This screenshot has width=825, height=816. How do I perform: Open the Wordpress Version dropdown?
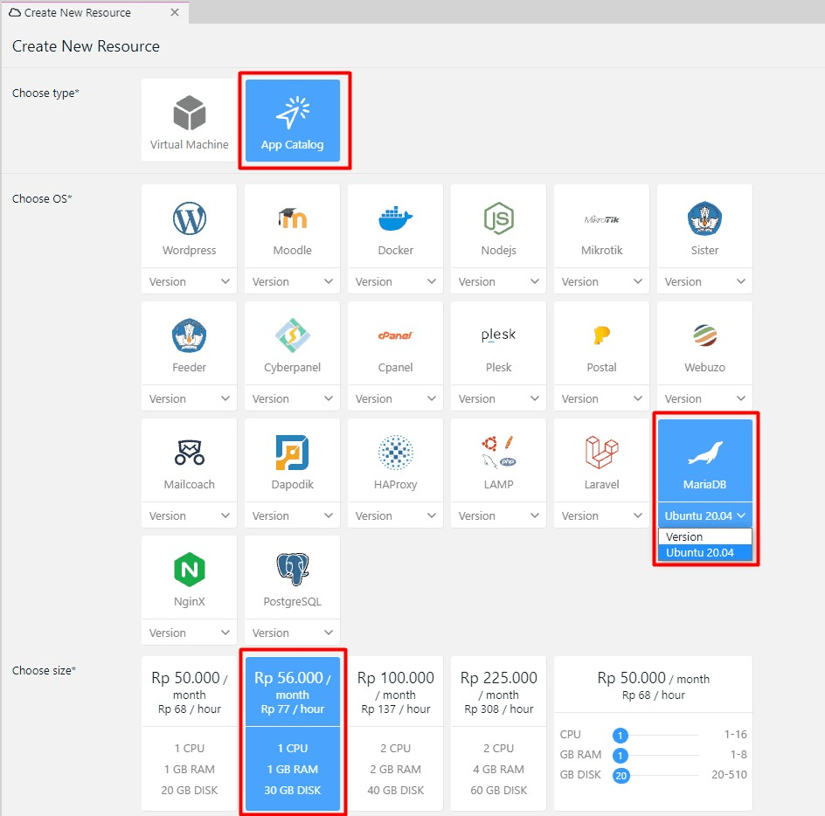[x=189, y=281]
